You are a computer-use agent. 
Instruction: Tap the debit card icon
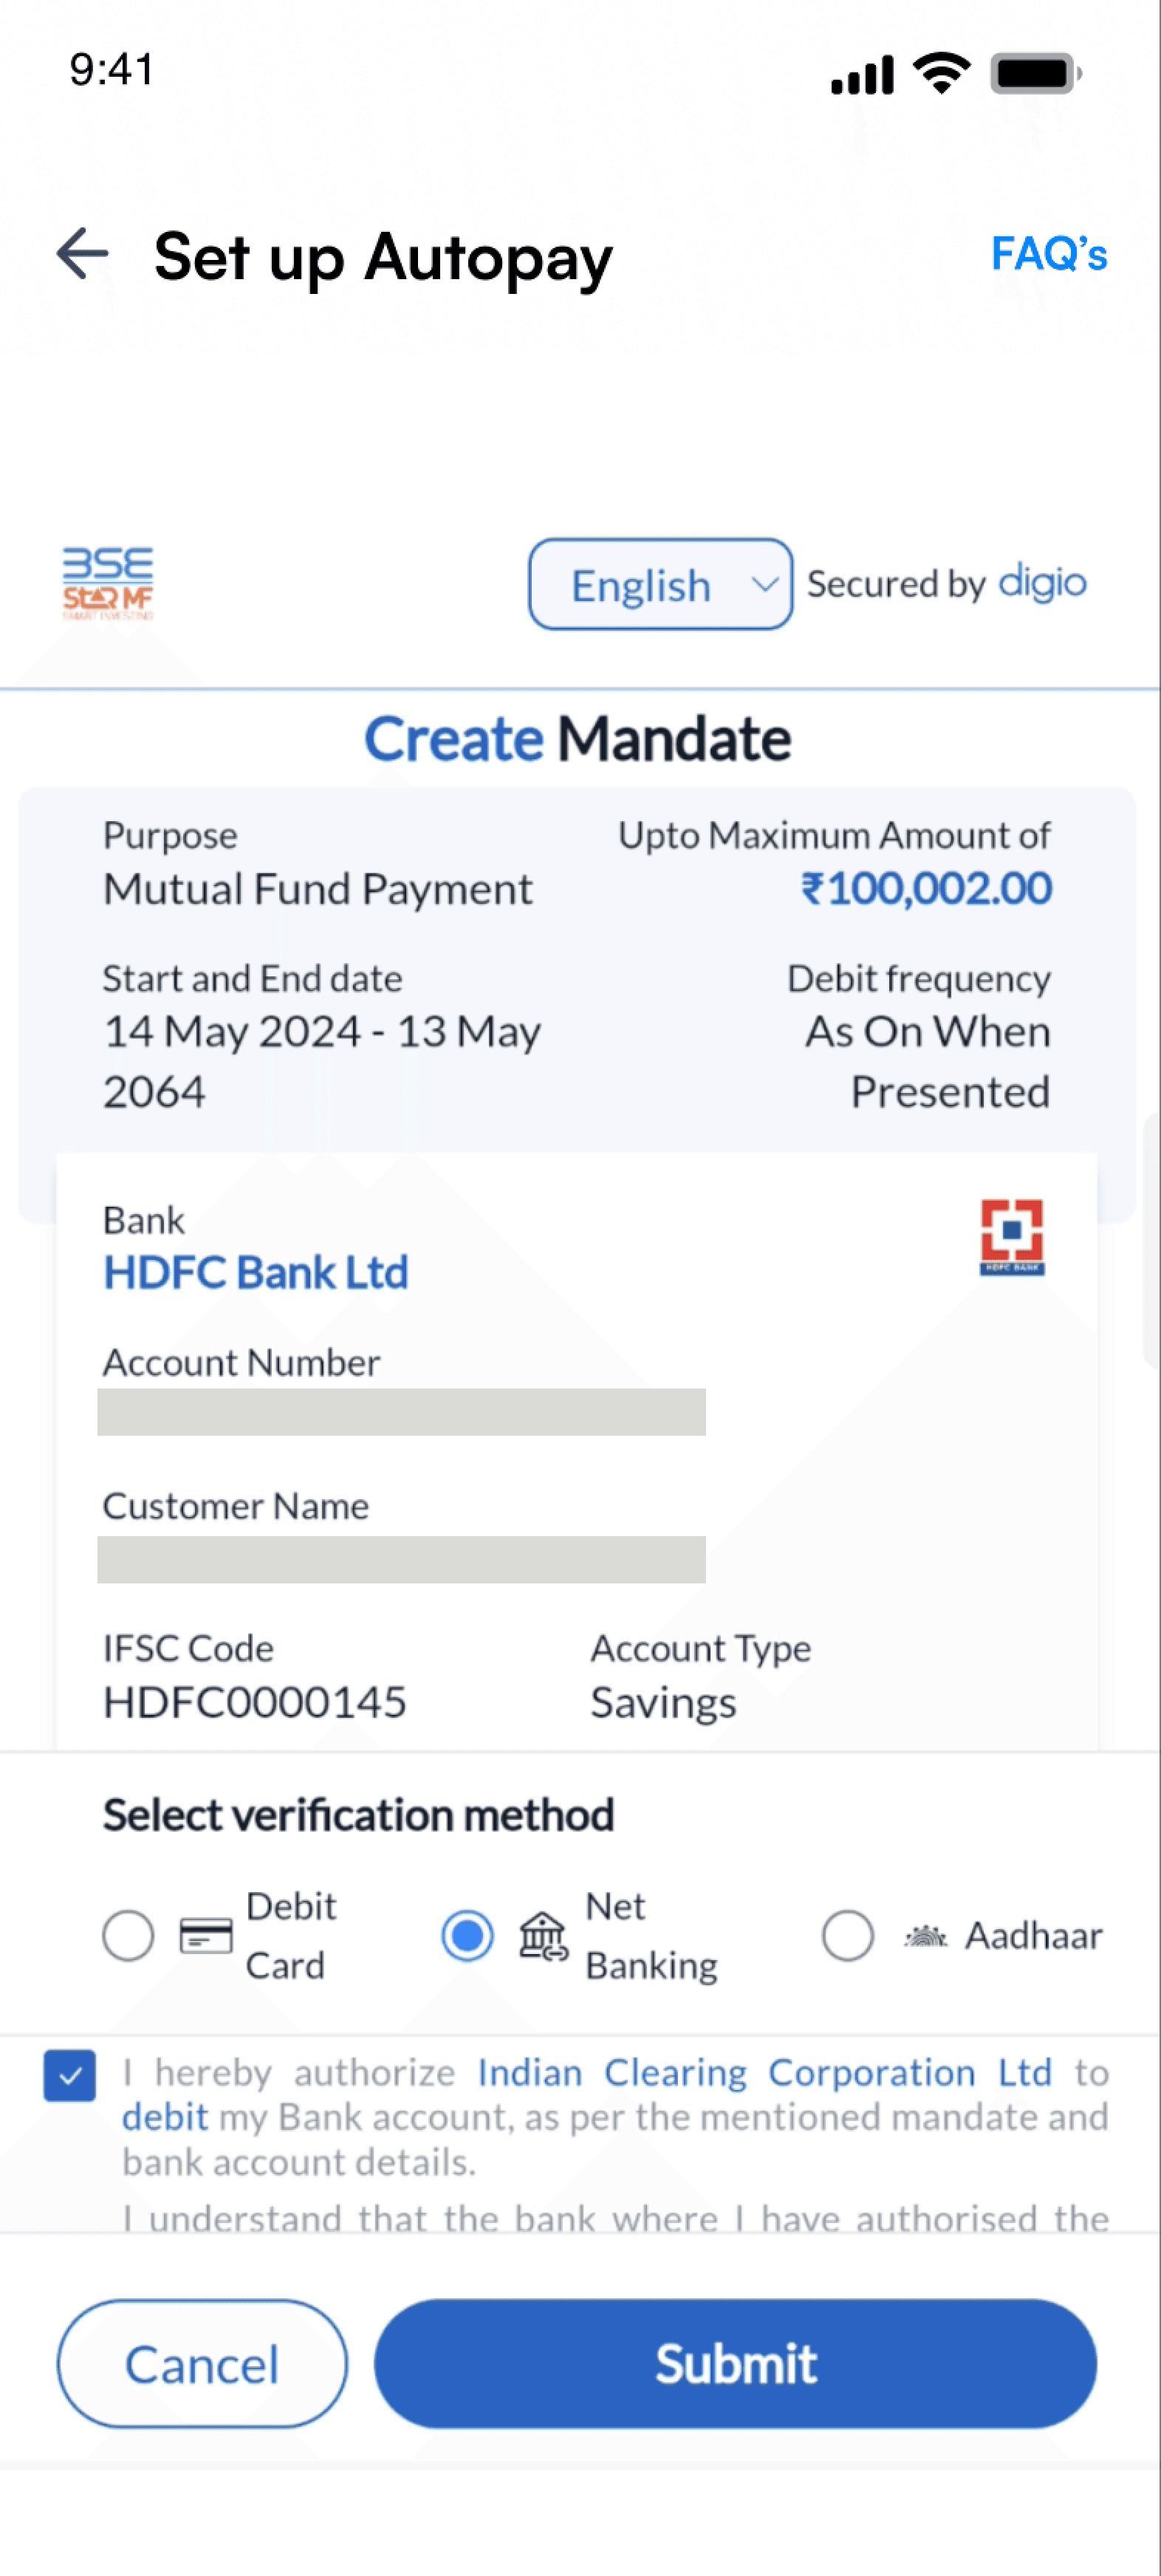pos(205,1935)
